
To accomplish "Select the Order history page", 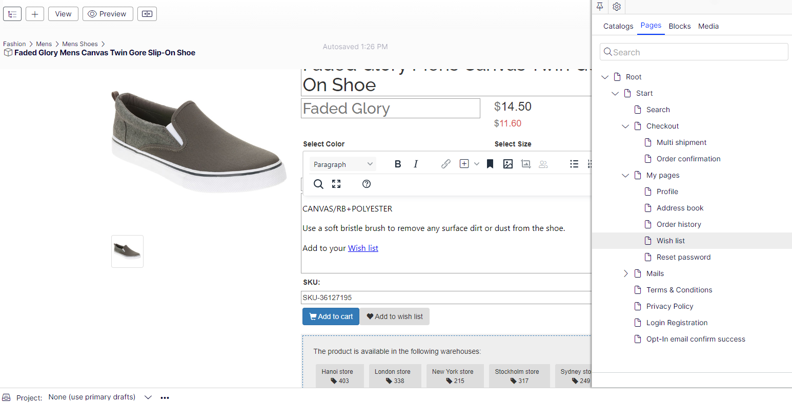I will pos(679,224).
